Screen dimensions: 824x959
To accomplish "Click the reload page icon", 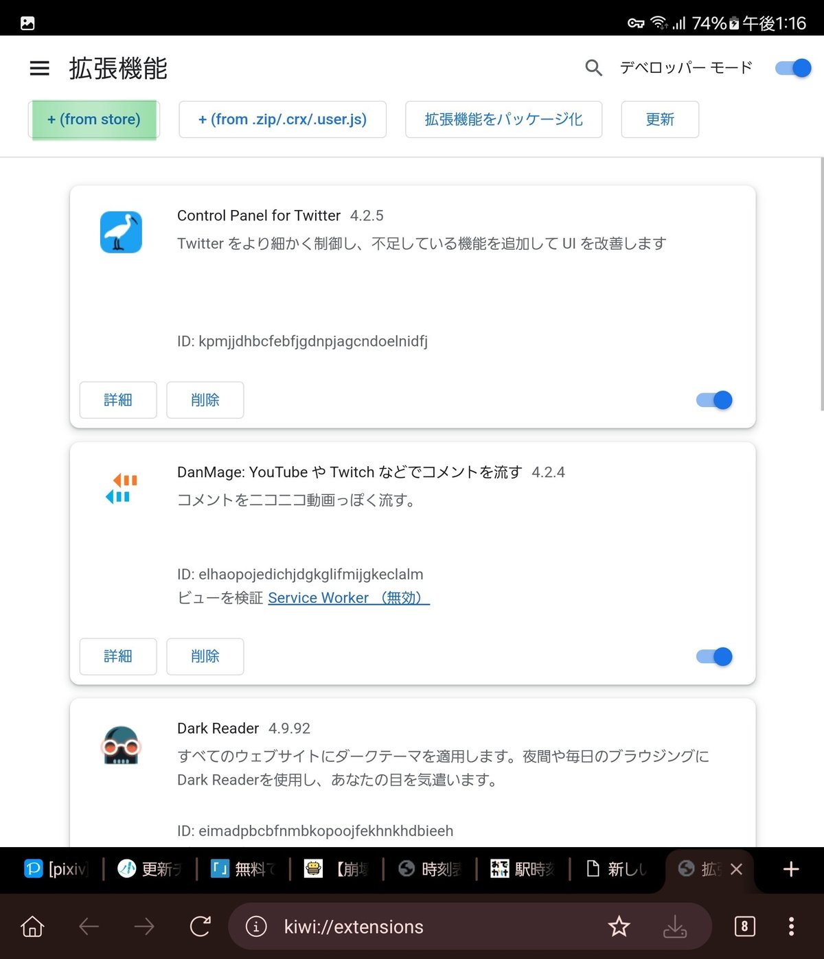I will click(200, 927).
